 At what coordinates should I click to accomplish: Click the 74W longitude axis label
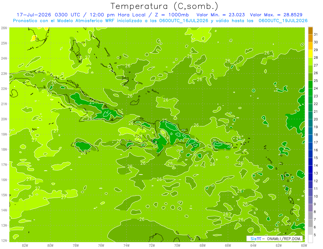[127, 245]
